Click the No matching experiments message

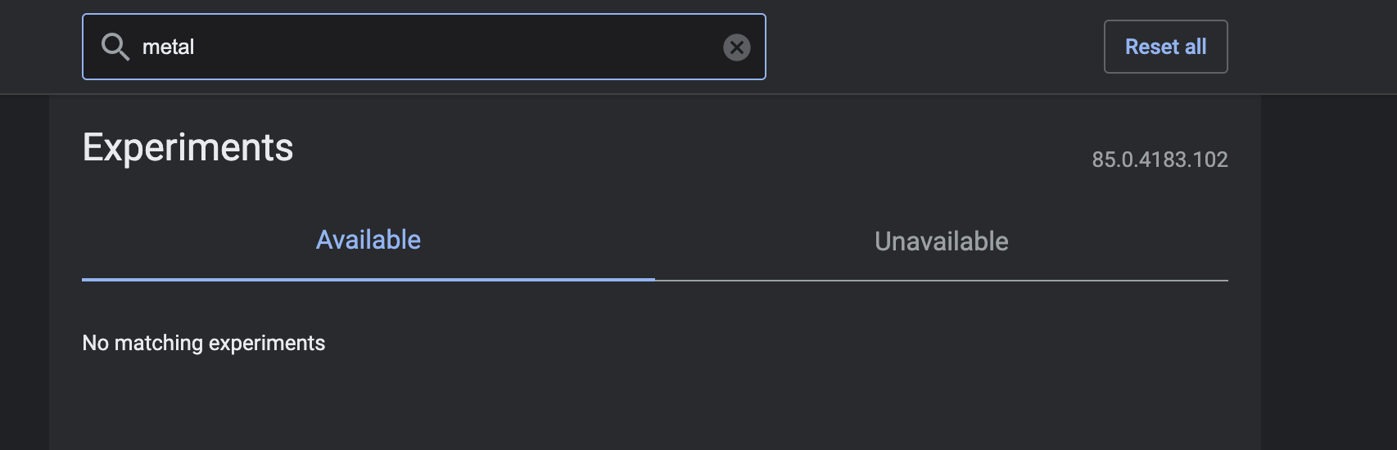coord(204,343)
